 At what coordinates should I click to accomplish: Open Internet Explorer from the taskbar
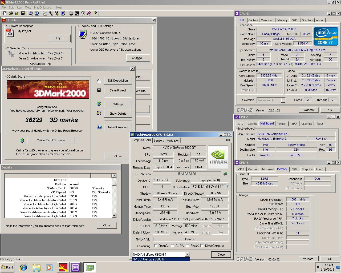[23, 267]
